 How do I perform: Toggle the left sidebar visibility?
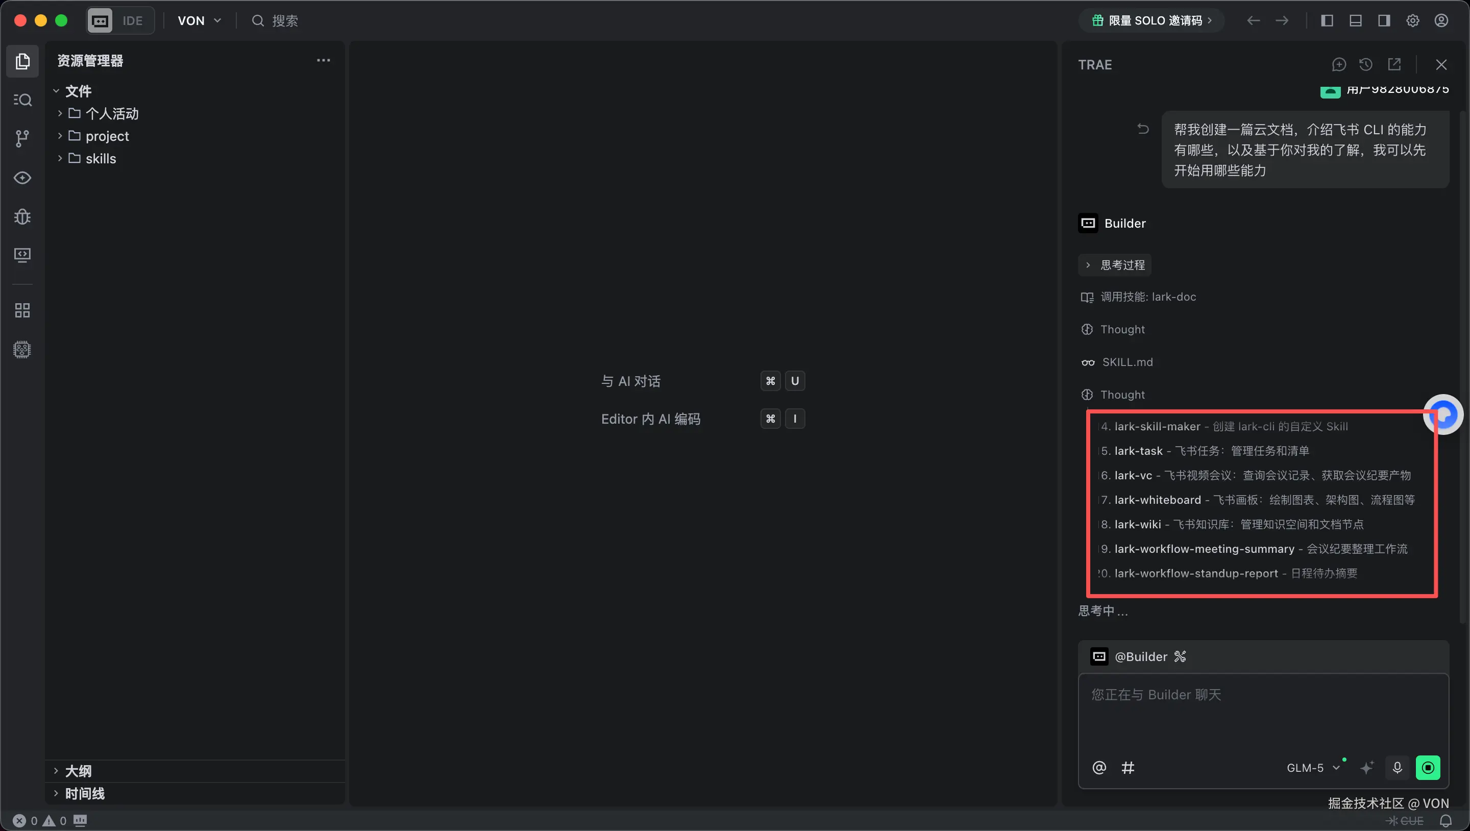1327,20
